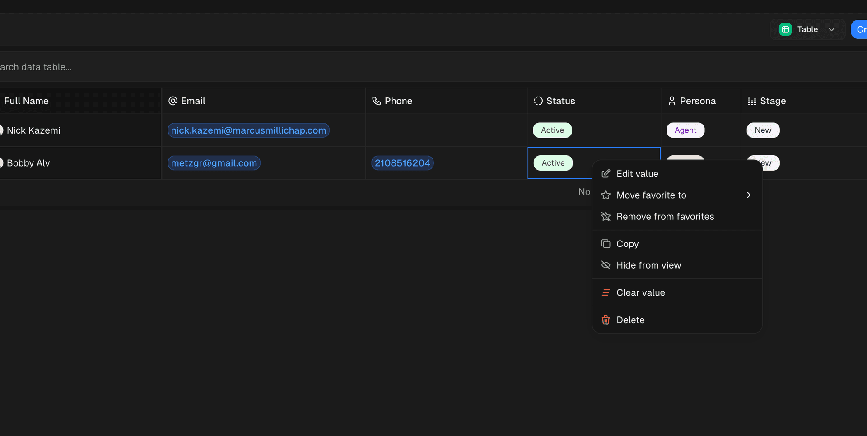Screen dimensions: 867x436
Task: Remove the cell from favorites
Action: (x=665, y=216)
